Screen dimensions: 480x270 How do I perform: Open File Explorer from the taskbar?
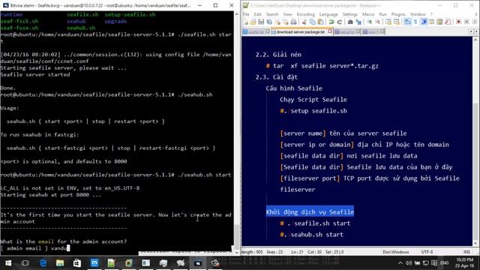click(x=60, y=263)
